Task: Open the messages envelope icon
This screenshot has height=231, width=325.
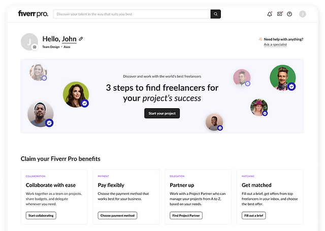Action: [280, 14]
